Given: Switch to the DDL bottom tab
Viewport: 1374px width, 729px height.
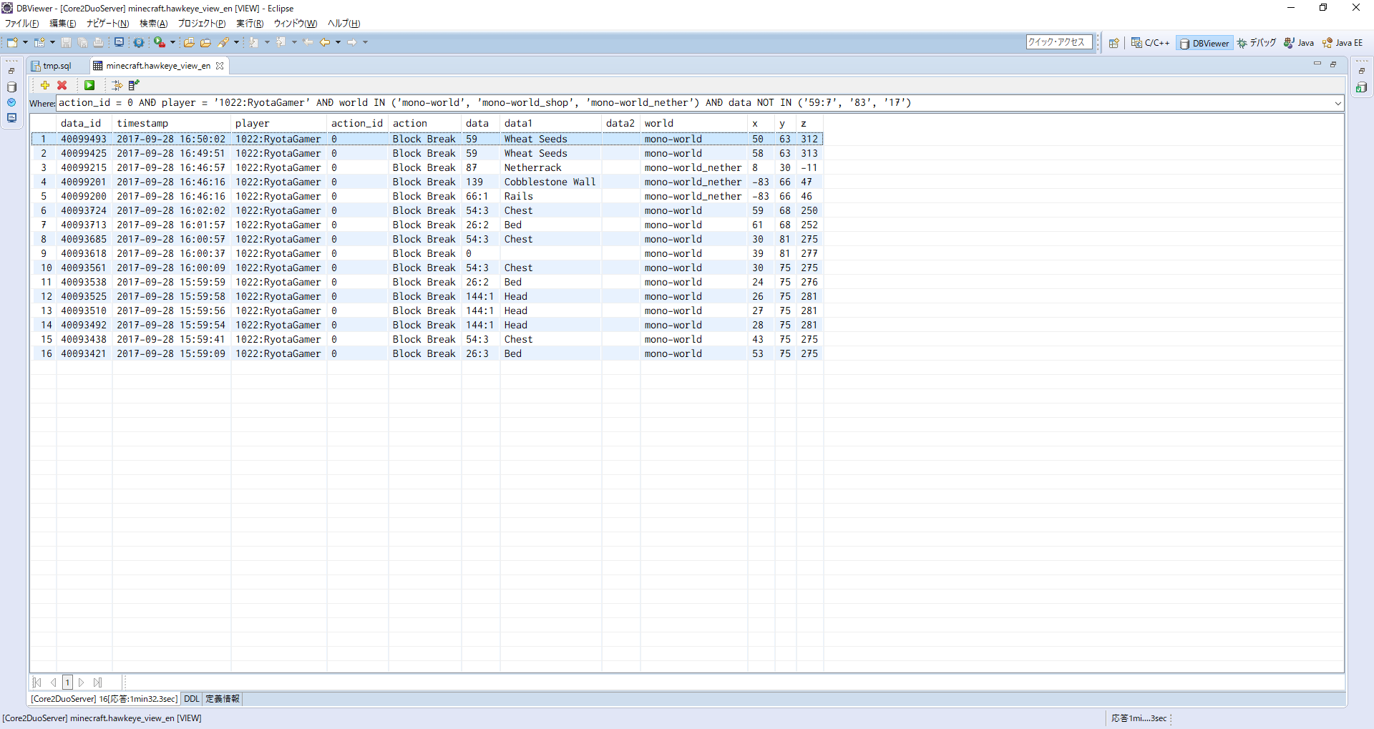Looking at the screenshot, I should click(x=192, y=699).
